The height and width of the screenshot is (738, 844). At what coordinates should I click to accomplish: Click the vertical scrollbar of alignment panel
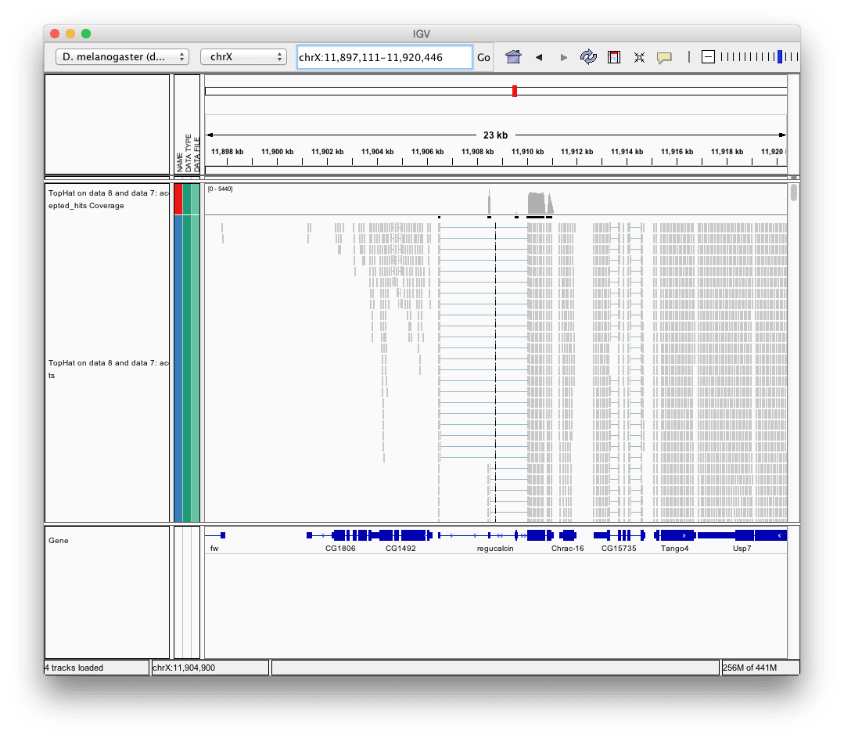click(794, 193)
